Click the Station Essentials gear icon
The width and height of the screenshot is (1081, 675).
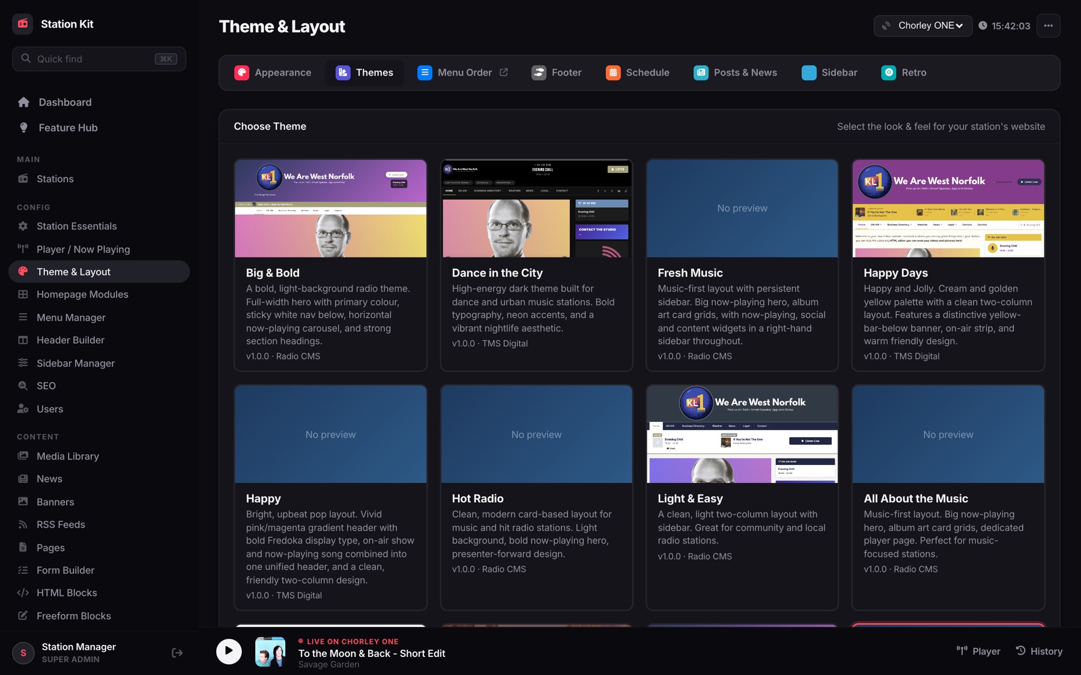(23, 226)
